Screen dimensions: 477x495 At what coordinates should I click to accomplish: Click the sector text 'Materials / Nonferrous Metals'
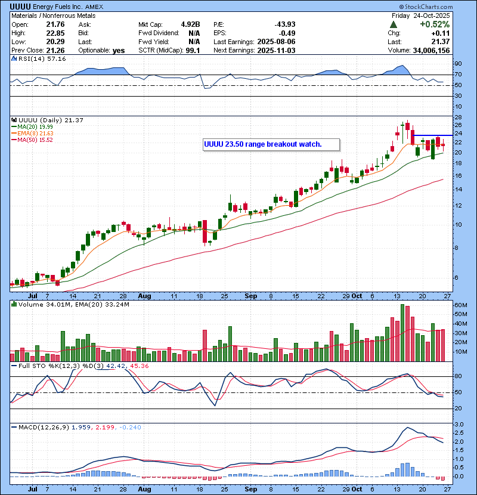coord(53,16)
